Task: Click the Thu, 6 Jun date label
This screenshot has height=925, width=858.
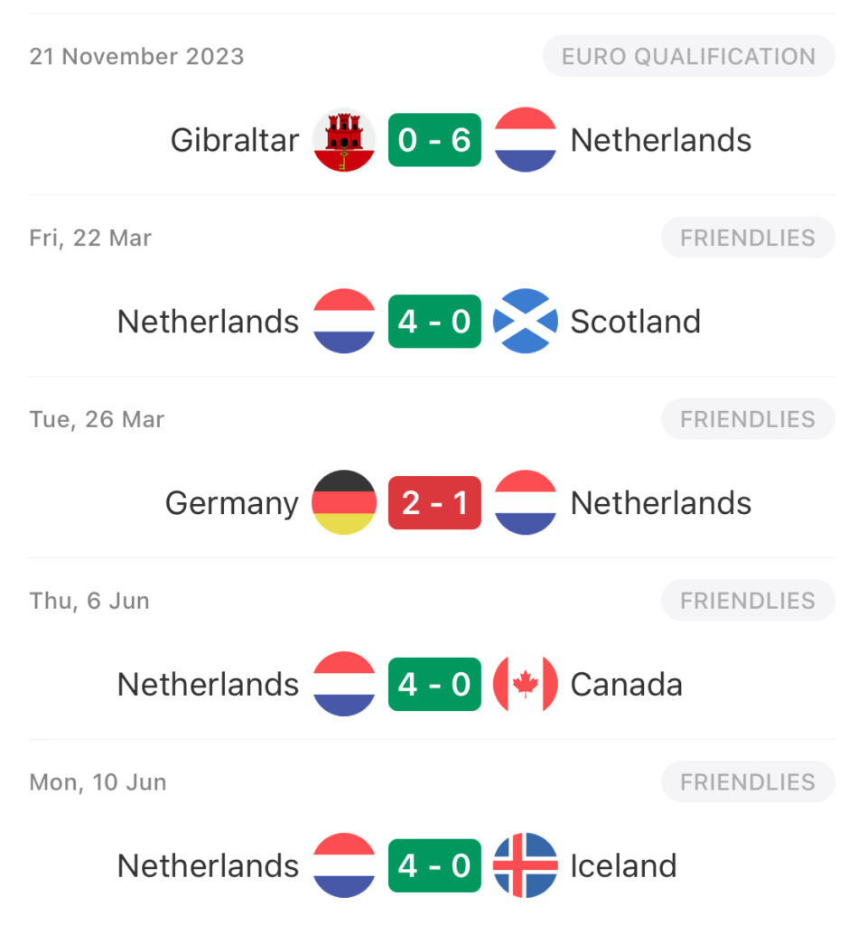Action: coord(89,601)
